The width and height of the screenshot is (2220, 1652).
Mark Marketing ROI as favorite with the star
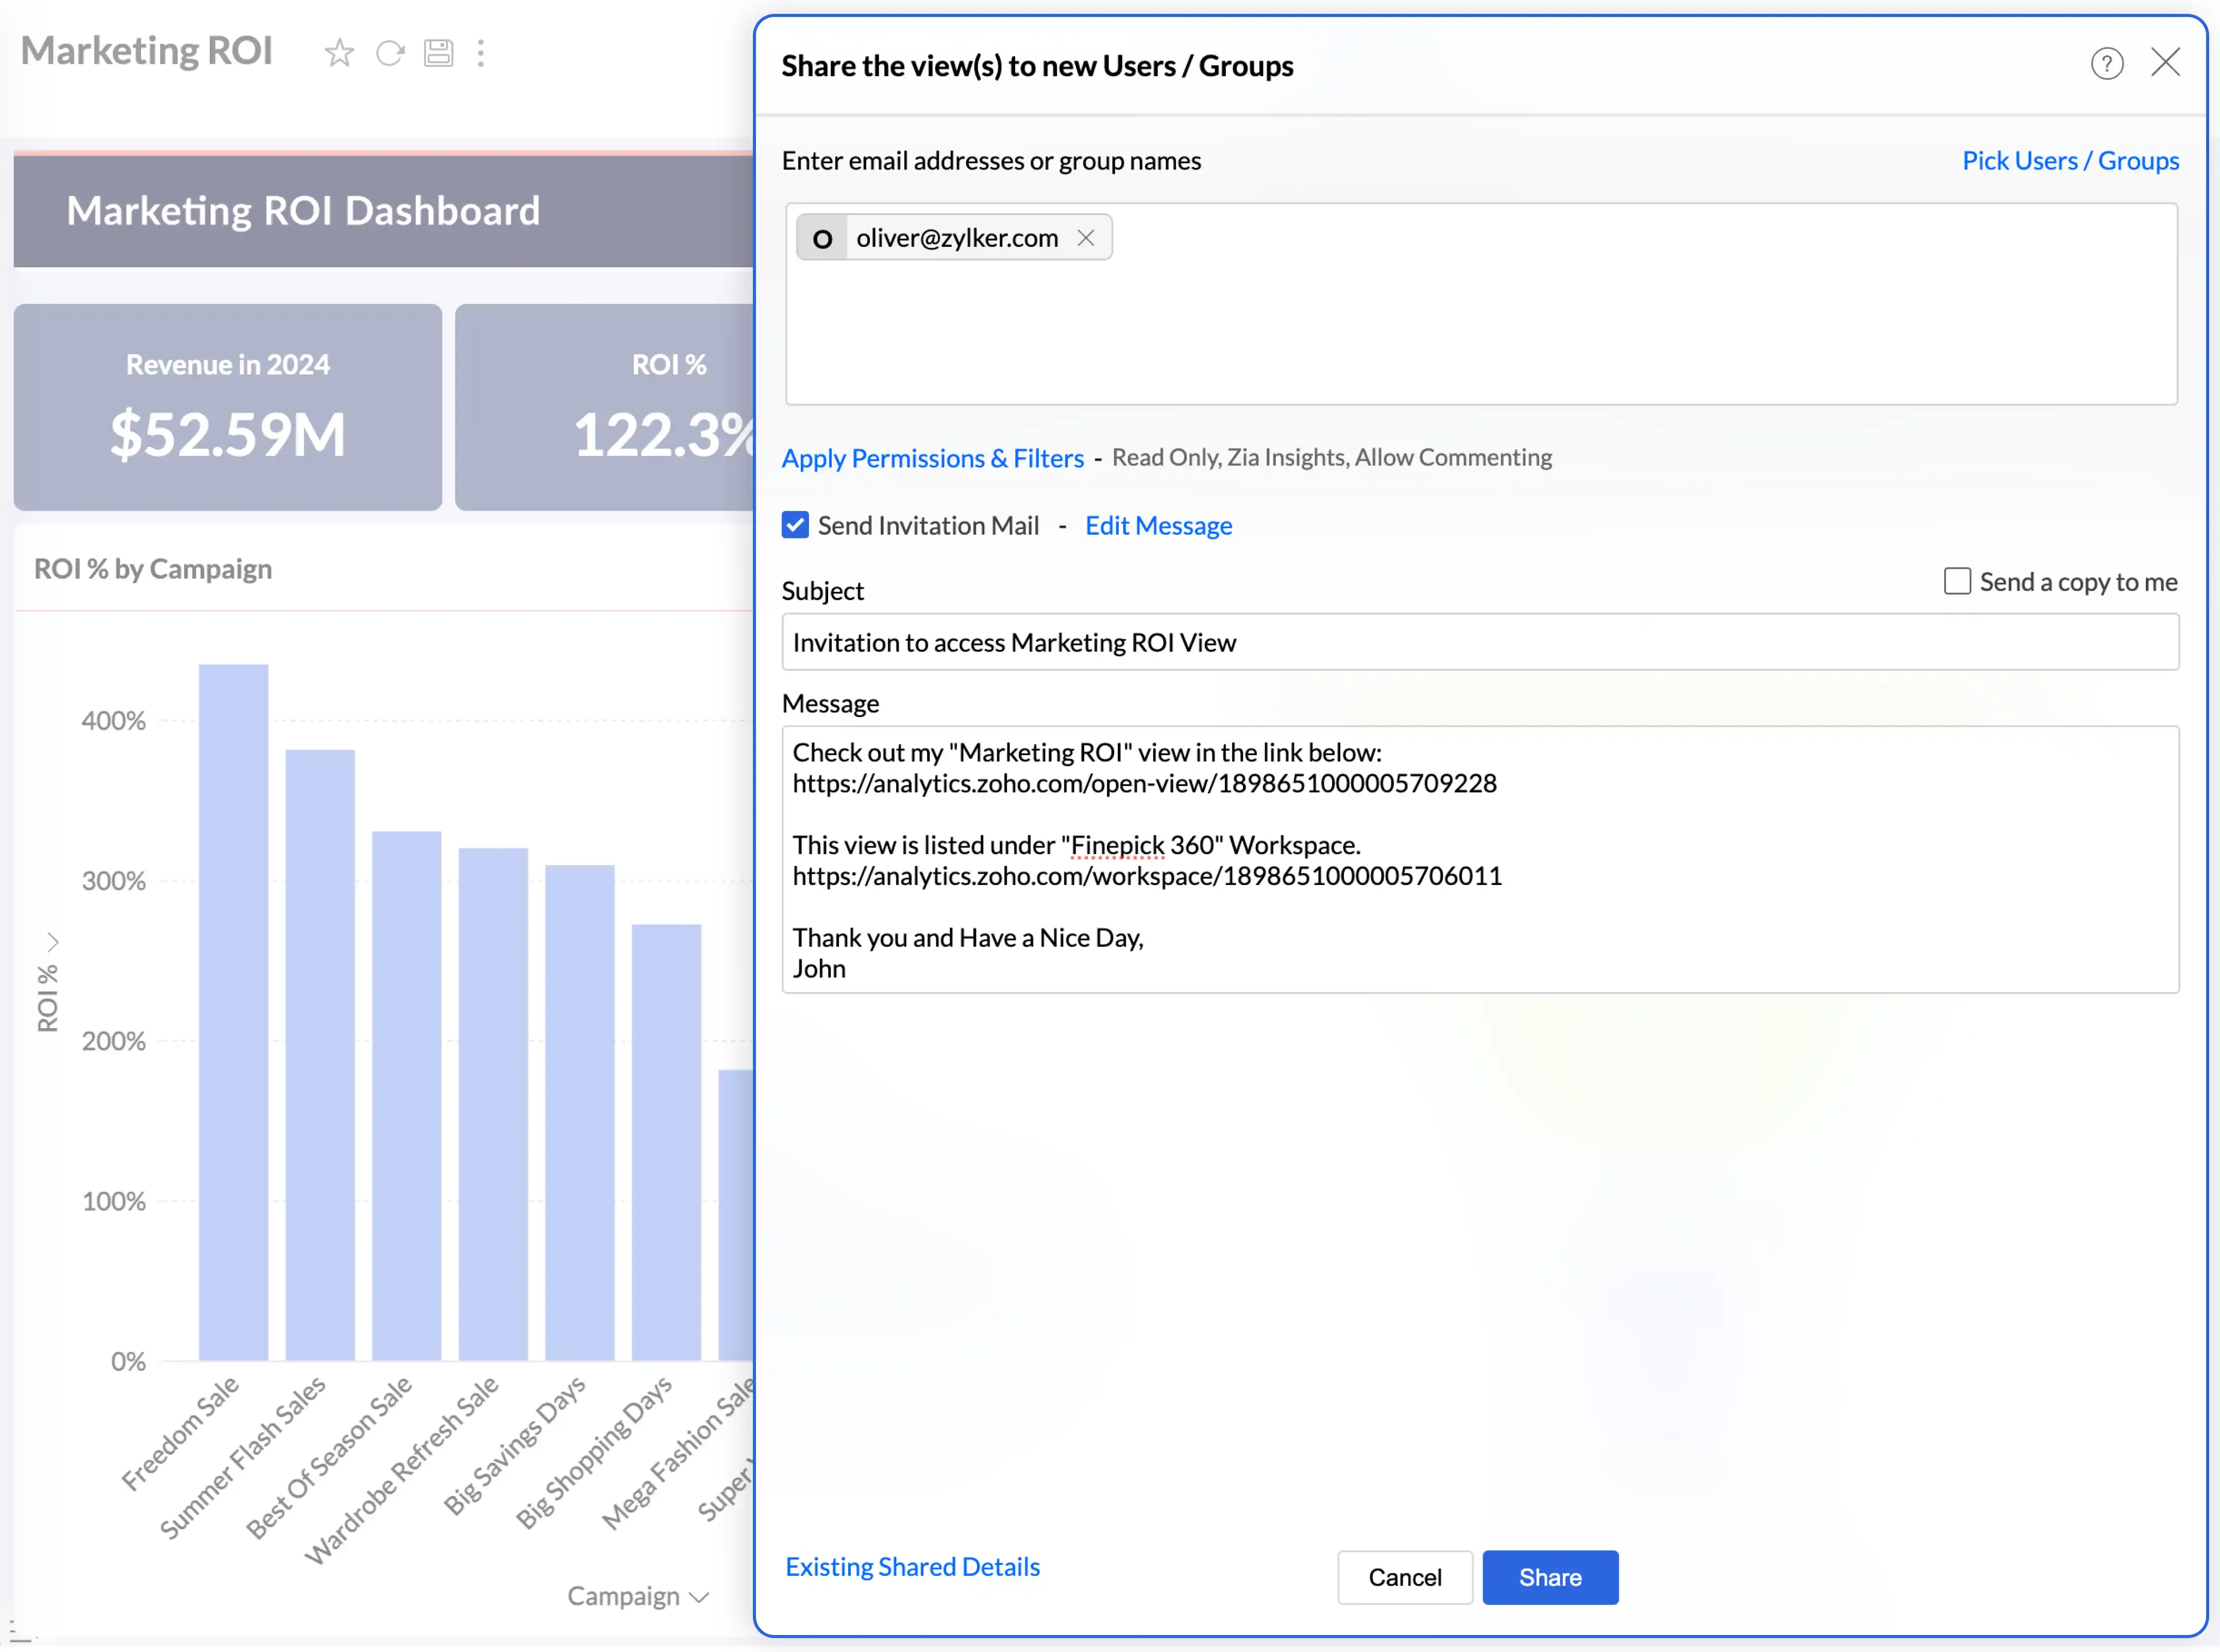339,52
